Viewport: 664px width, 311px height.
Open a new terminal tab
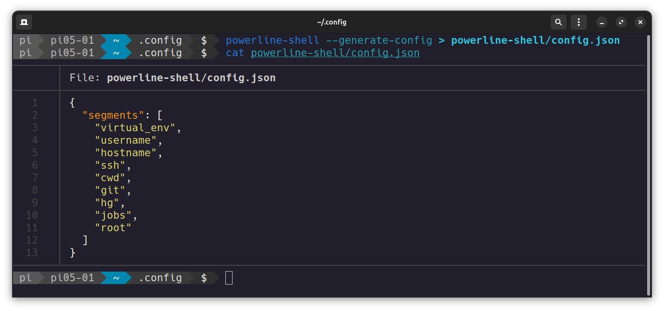pos(24,22)
